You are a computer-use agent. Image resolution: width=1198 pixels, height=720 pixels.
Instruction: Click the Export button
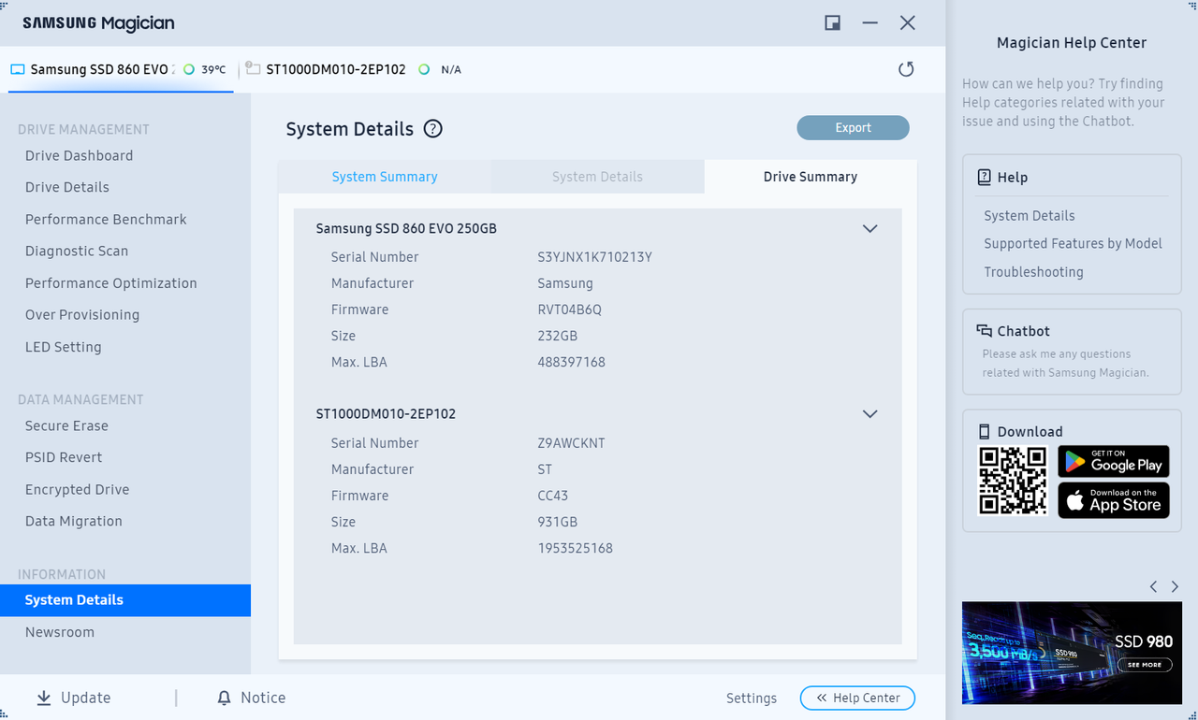(x=853, y=128)
